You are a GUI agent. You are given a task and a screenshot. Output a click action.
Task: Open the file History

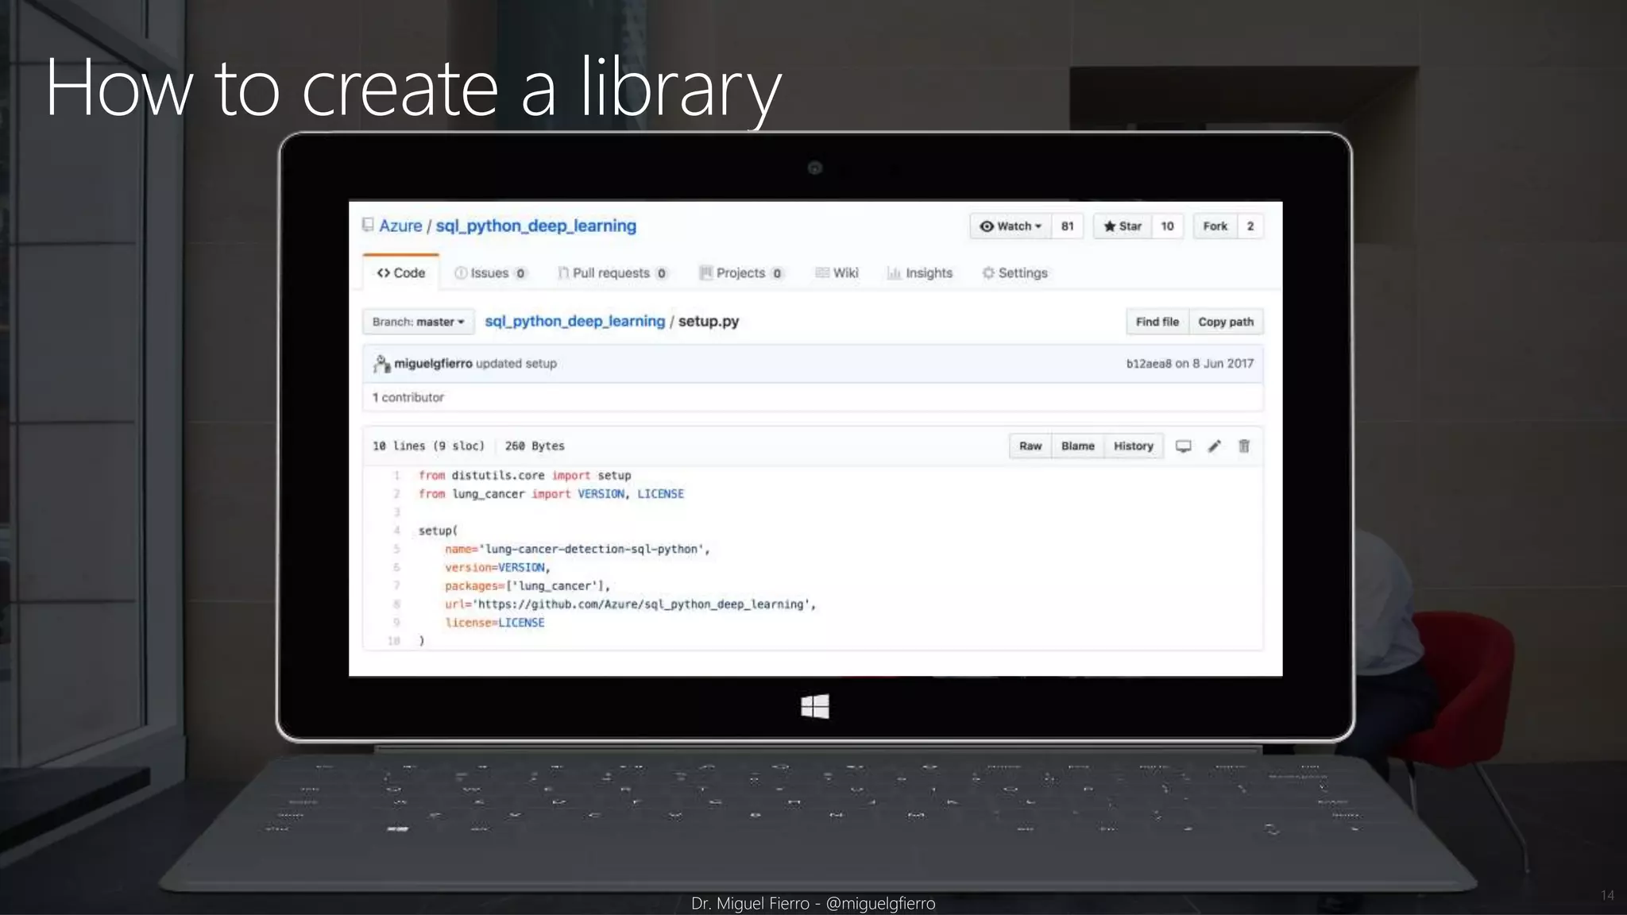(1134, 446)
